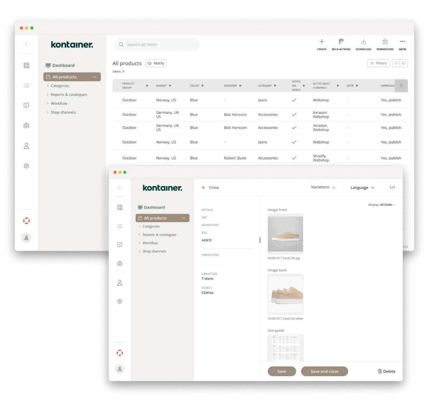Collapse sidebar arrow in back window
The width and height of the screenshot is (429, 403).
(x=26, y=44)
